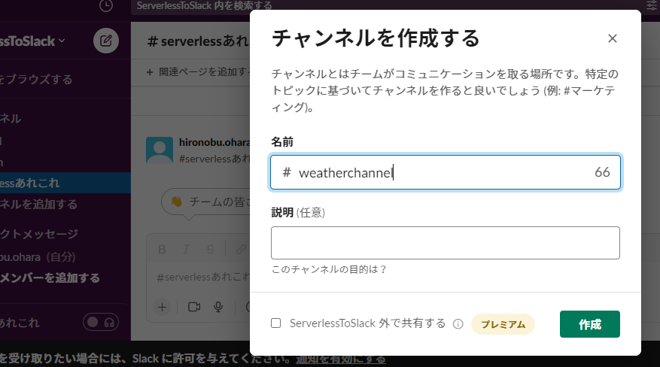
Task: Close the channel creation dialog
Action: point(613,38)
